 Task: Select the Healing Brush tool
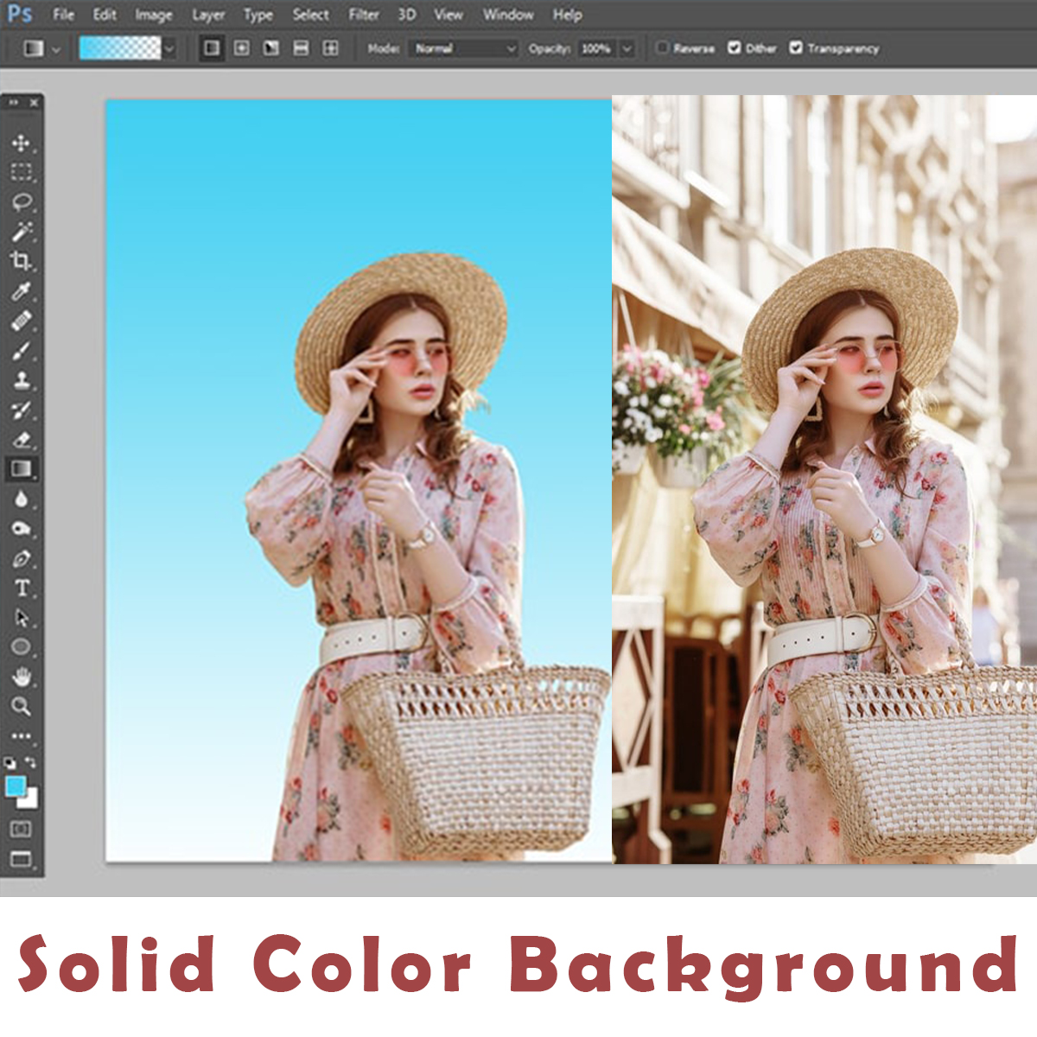coord(21,321)
